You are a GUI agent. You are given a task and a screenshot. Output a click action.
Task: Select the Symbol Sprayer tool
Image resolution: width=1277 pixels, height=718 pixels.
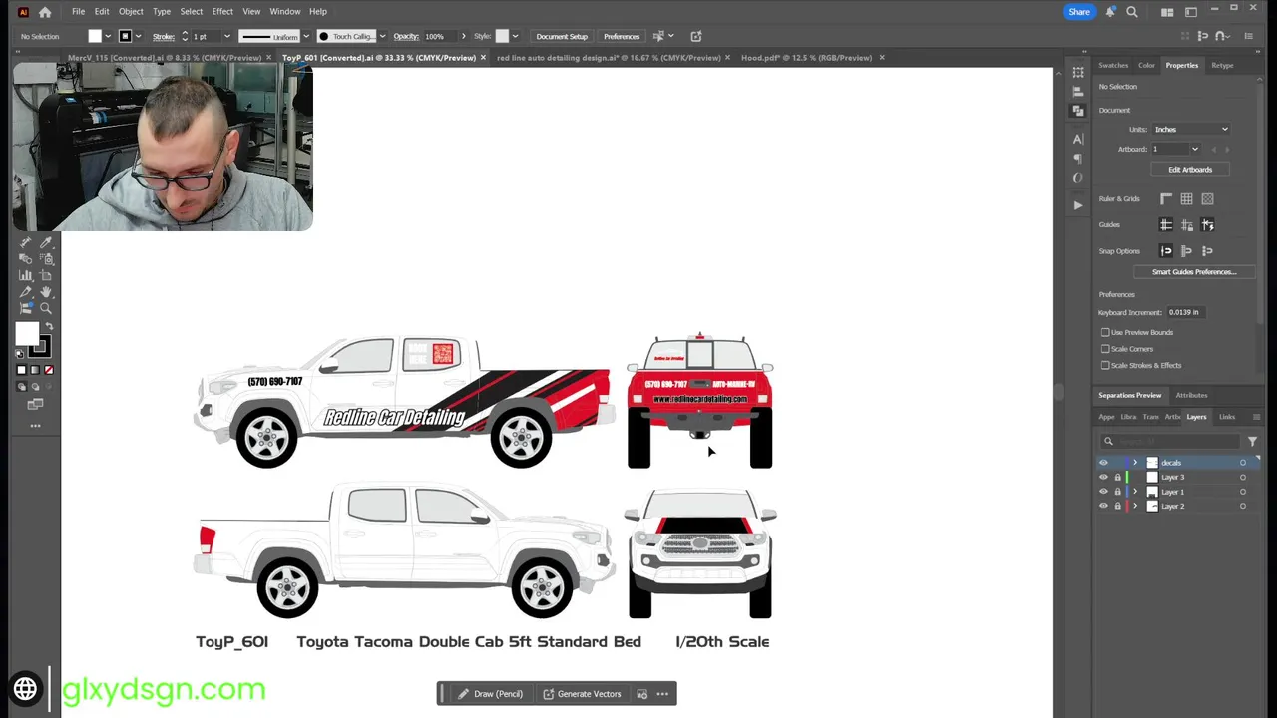(x=46, y=258)
